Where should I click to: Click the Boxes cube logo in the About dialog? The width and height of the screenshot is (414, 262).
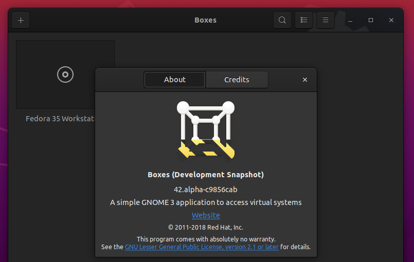(206, 130)
